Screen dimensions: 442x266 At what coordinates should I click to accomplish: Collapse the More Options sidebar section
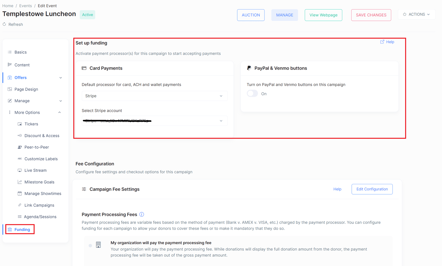click(x=60, y=112)
